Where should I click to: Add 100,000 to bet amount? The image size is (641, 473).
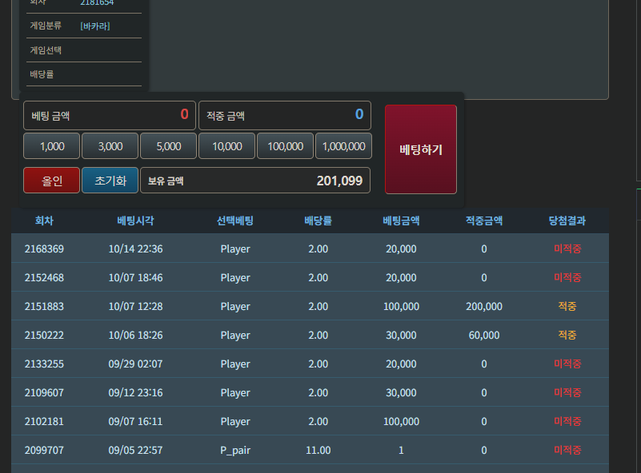tap(286, 146)
